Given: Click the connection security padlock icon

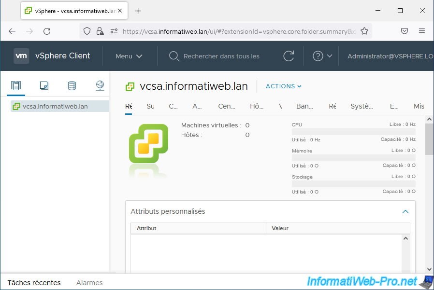Looking at the screenshot, I should [100, 31].
